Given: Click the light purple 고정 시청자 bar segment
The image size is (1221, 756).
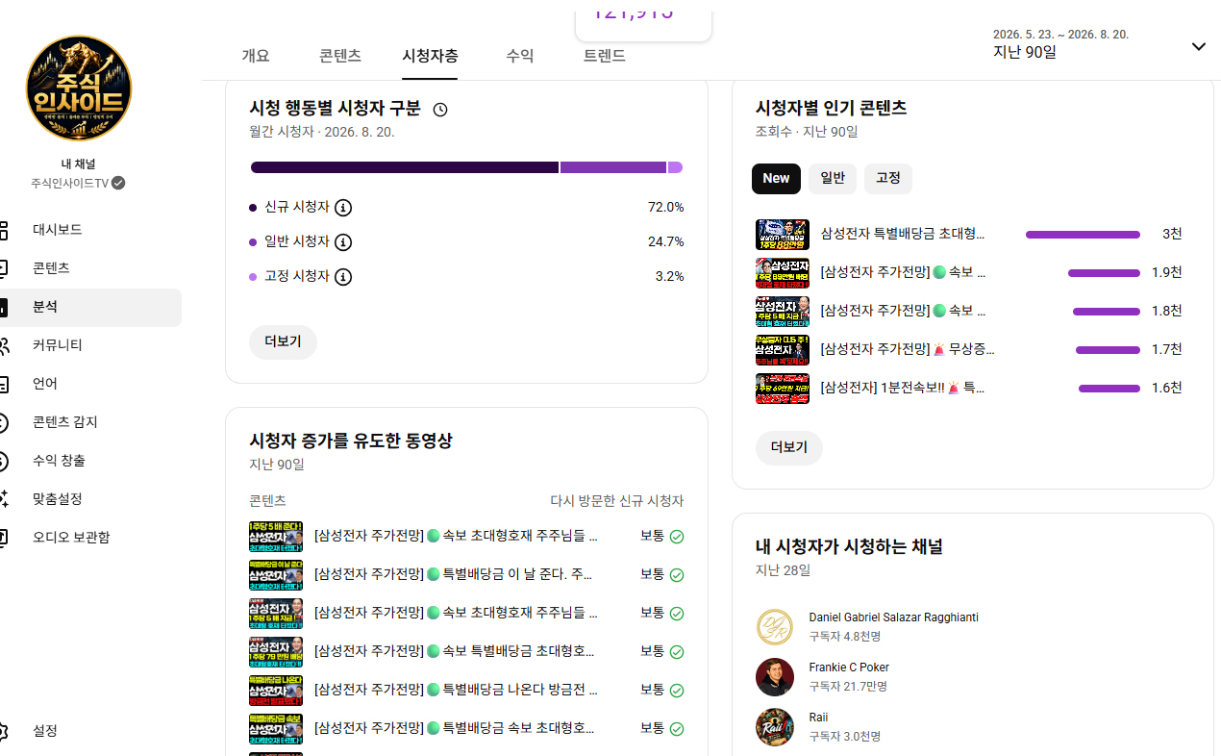Looking at the screenshot, I should (x=675, y=167).
